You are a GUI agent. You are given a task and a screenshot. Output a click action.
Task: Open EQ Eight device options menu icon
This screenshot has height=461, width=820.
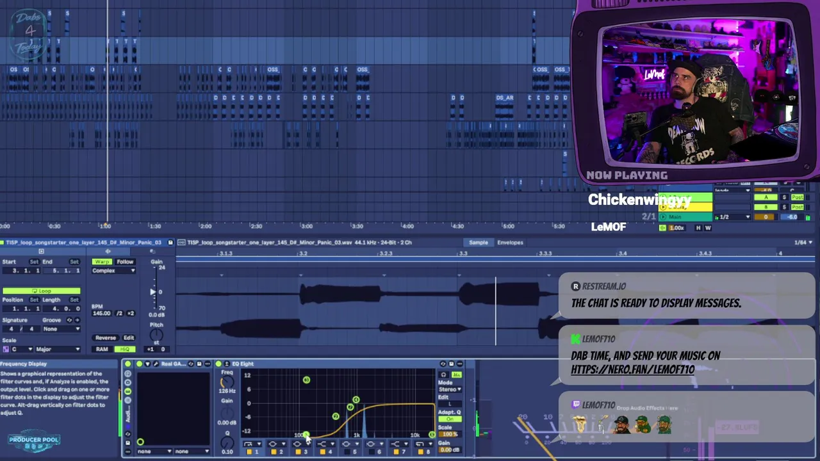459,364
